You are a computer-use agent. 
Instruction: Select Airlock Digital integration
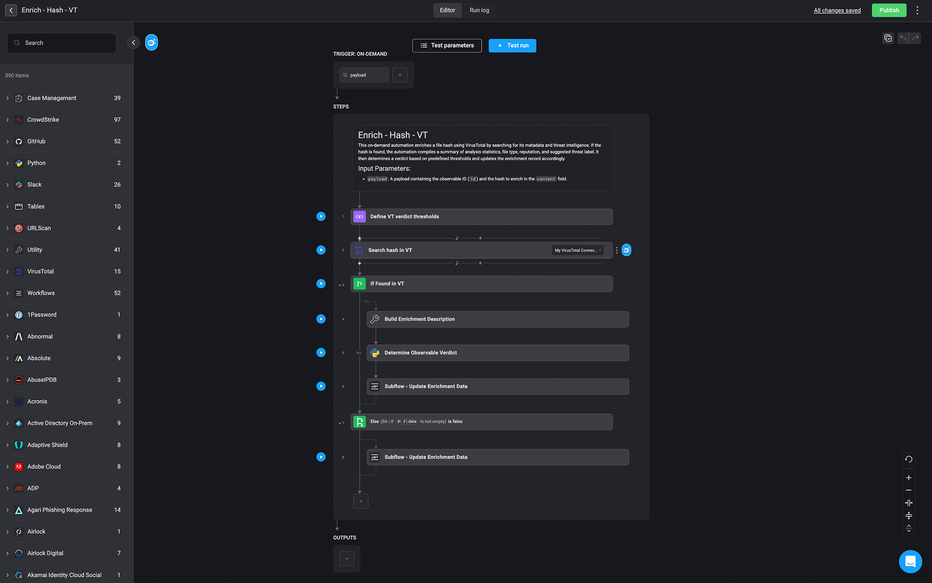point(67,553)
